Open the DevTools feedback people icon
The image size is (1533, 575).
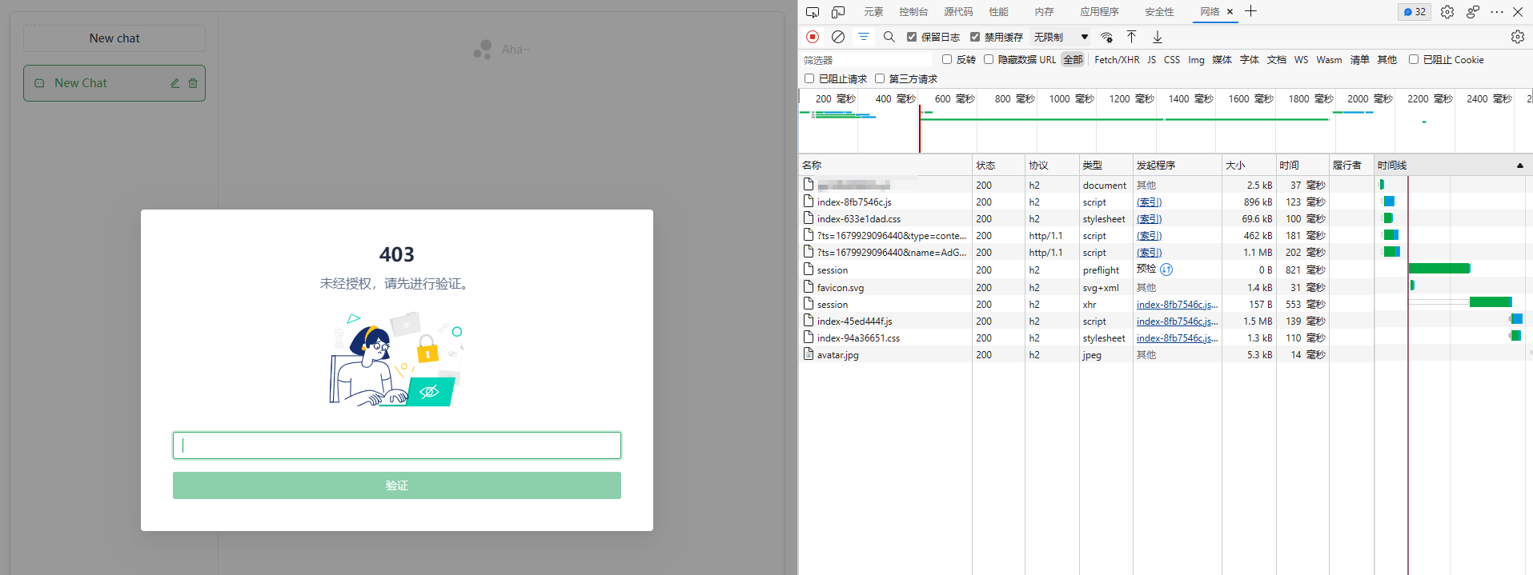click(x=1473, y=12)
